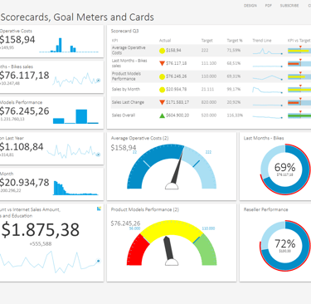Viewport: 311px width, 304px height.
Task: Click the $171.583,17 actual value
Action: (x=177, y=102)
